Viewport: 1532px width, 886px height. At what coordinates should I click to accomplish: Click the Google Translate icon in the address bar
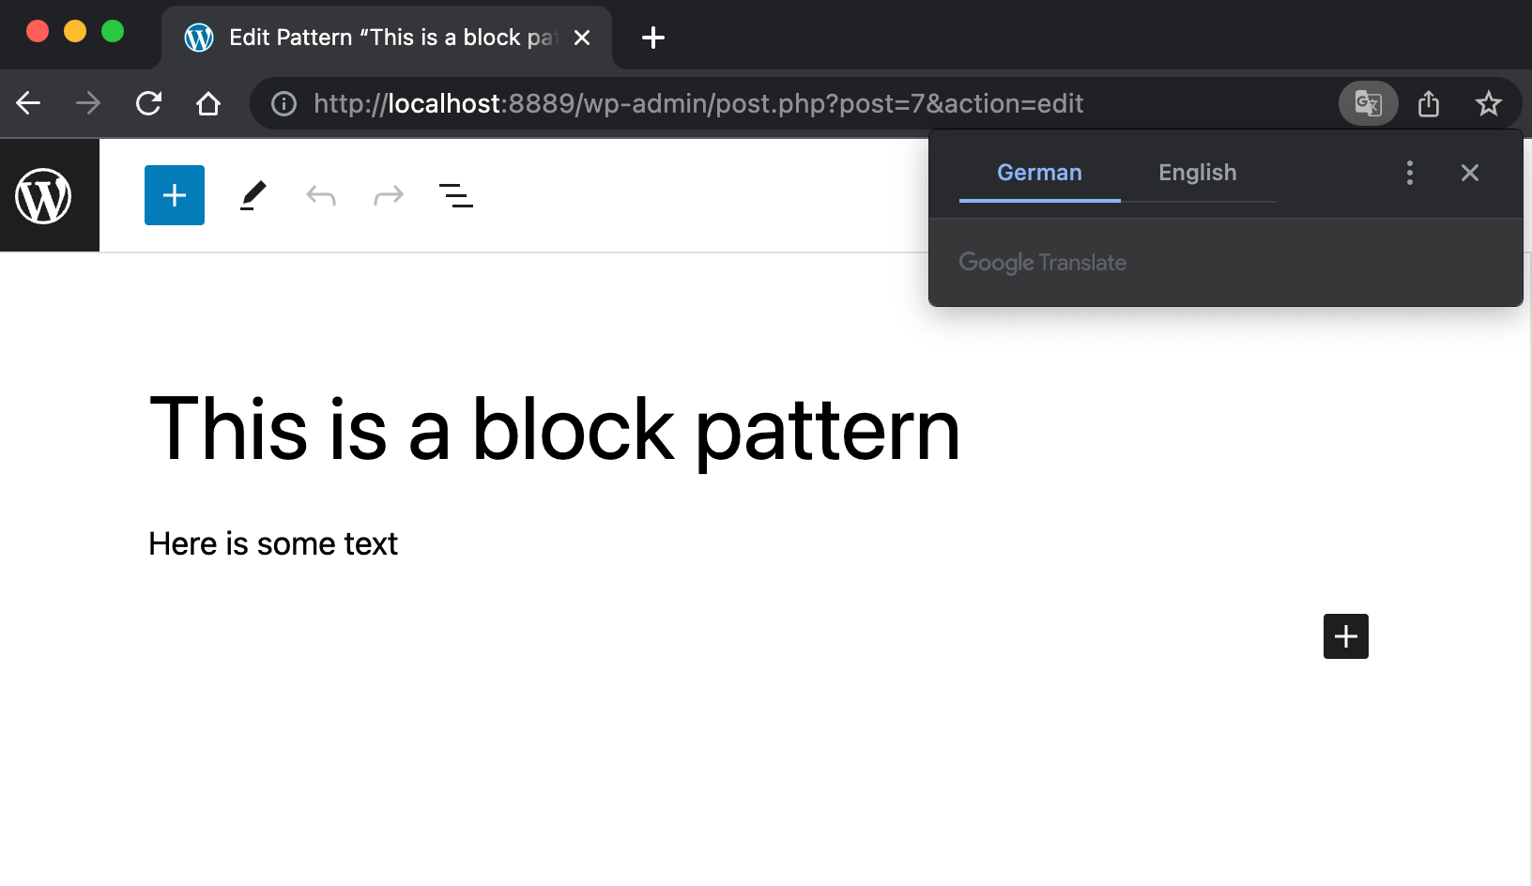[x=1369, y=103]
